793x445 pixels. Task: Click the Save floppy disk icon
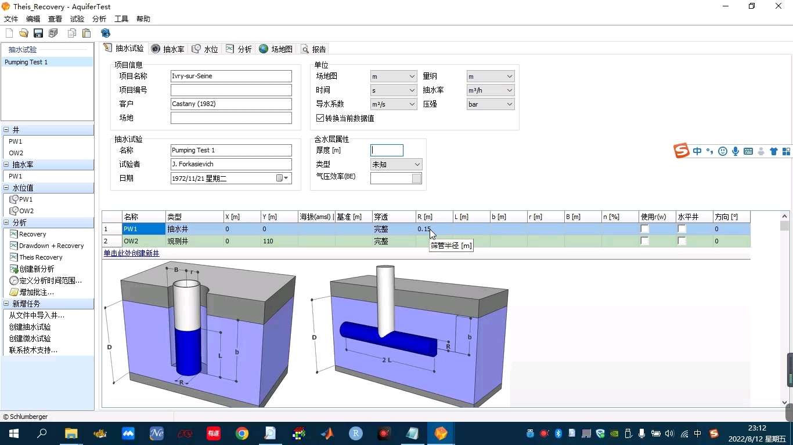(38, 33)
